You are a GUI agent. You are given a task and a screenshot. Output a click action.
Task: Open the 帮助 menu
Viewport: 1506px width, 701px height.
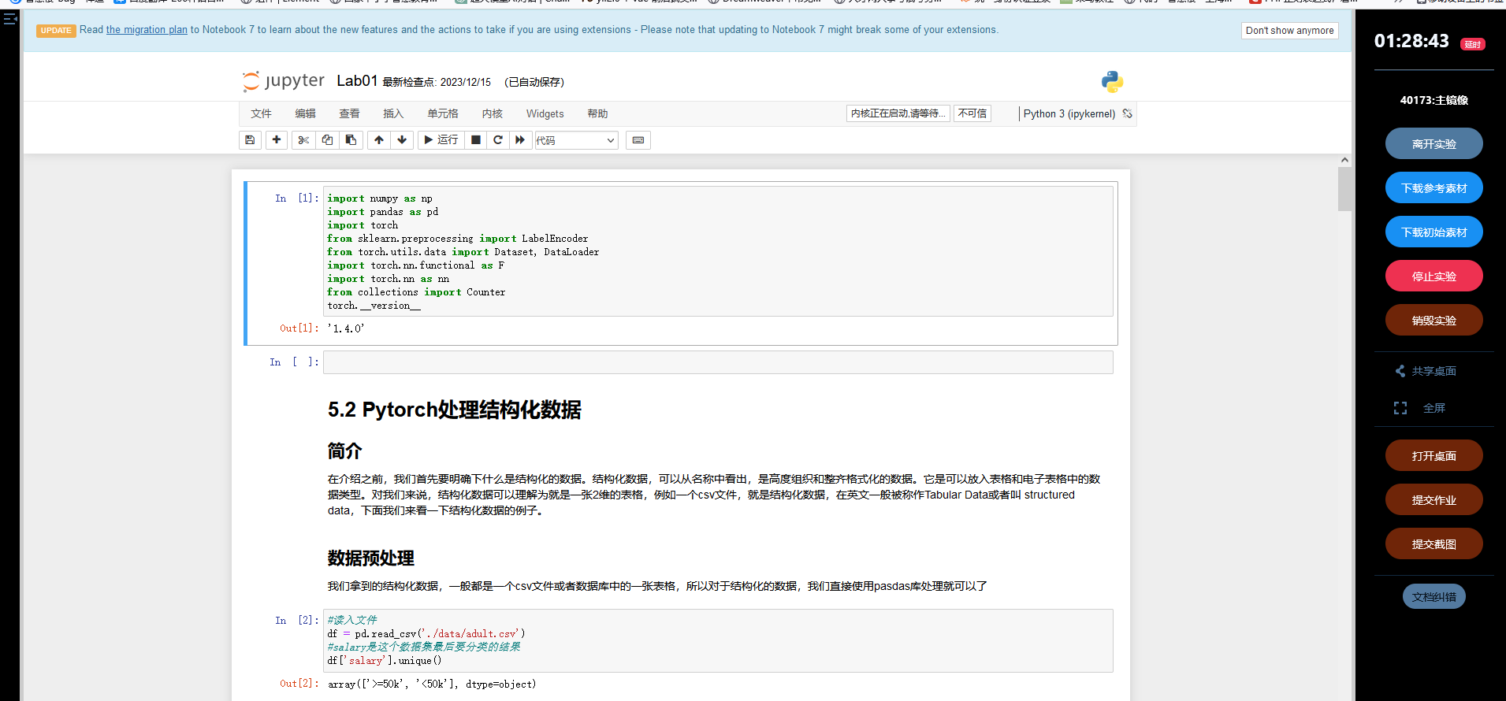click(x=597, y=113)
